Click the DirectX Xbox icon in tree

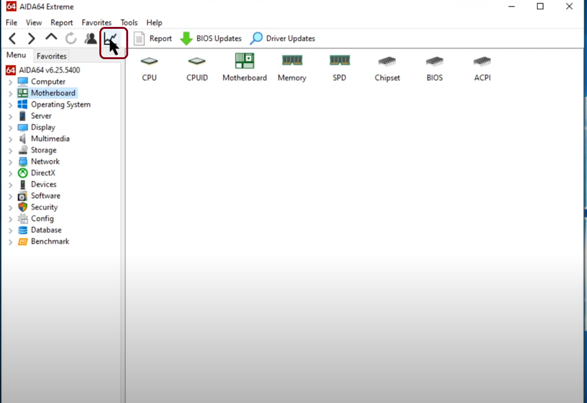[x=23, y=173]
